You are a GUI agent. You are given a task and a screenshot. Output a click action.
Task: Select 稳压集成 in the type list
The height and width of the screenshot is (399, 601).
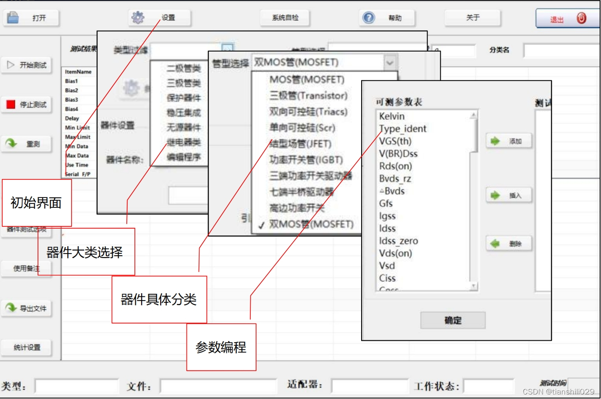(x=184, y=113)
